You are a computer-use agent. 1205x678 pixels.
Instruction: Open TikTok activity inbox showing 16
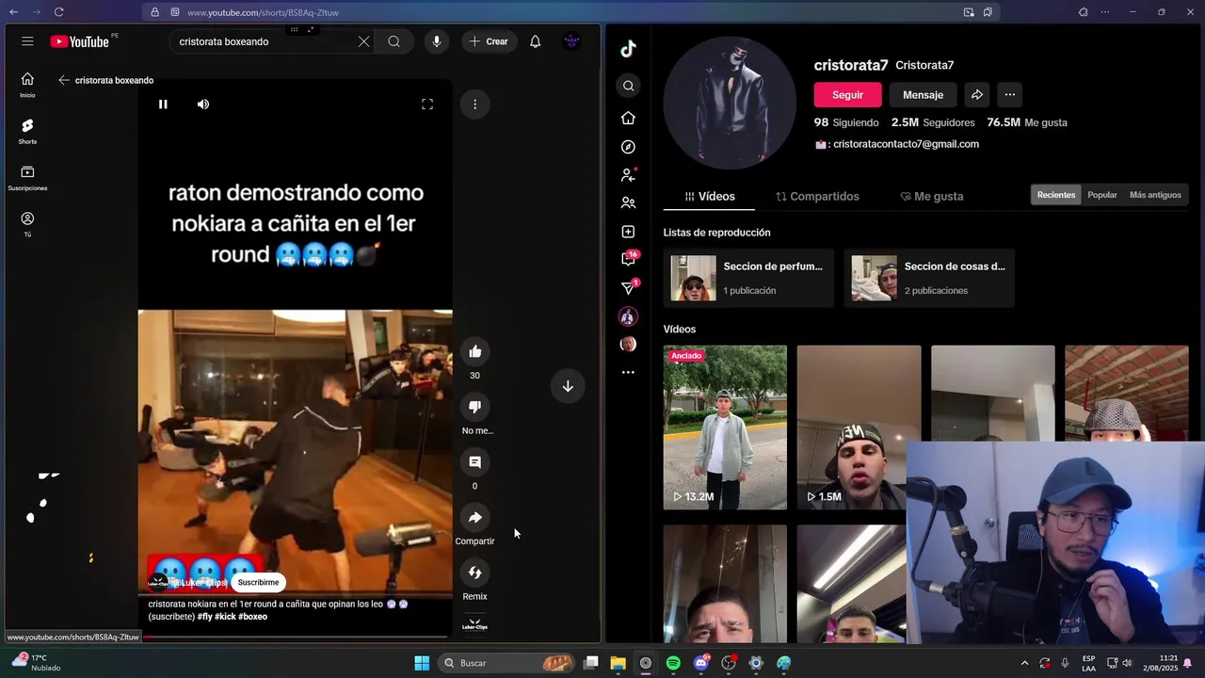(x=628, y=259)
